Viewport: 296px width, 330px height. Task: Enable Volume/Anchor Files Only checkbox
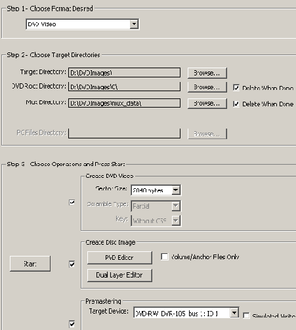pyautogui.click(x=165, y=257)
